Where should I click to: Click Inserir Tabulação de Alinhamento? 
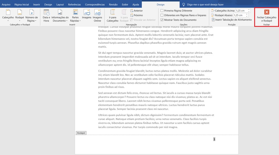232,20
